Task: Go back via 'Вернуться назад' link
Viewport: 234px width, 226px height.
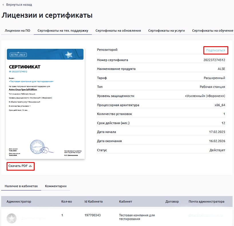Action: pyautogui.click(x=17, y=5)
